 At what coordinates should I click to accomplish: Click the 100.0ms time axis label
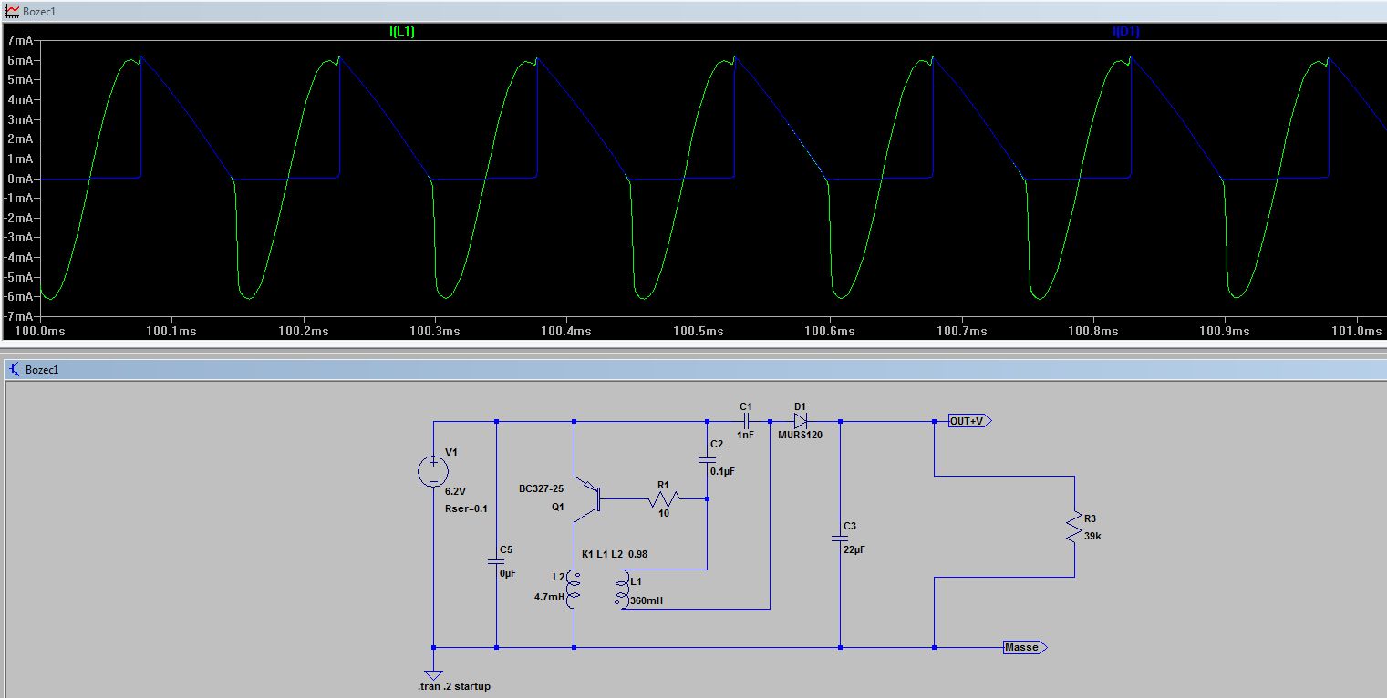pyautogui.click(x=40, y=332)
